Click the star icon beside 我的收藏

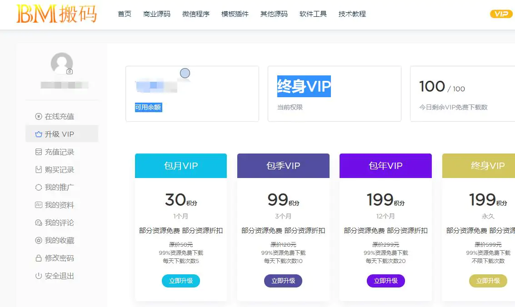tap(39, 240)
